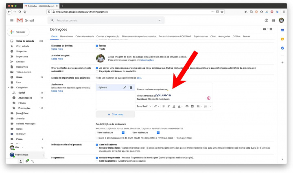Click the 'Compor' compose button

(x=18, y=32)
